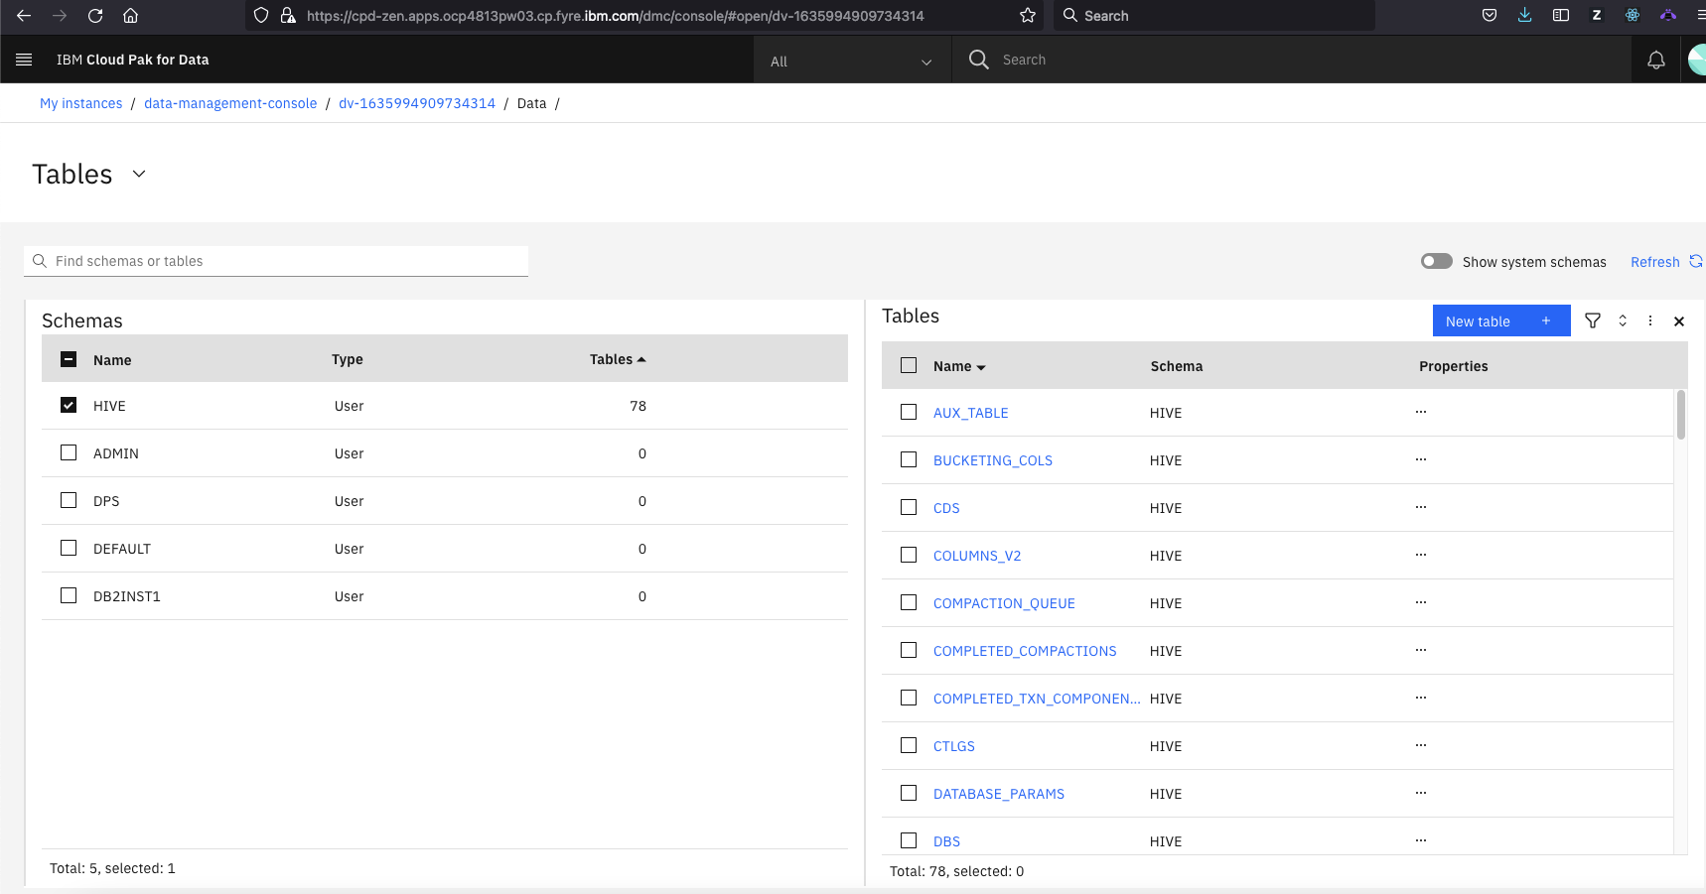This screenshot has height=894, width=1706.
Task: Check the CDS row checkbox
Action: pyautogui.click(x=909, y=507)
